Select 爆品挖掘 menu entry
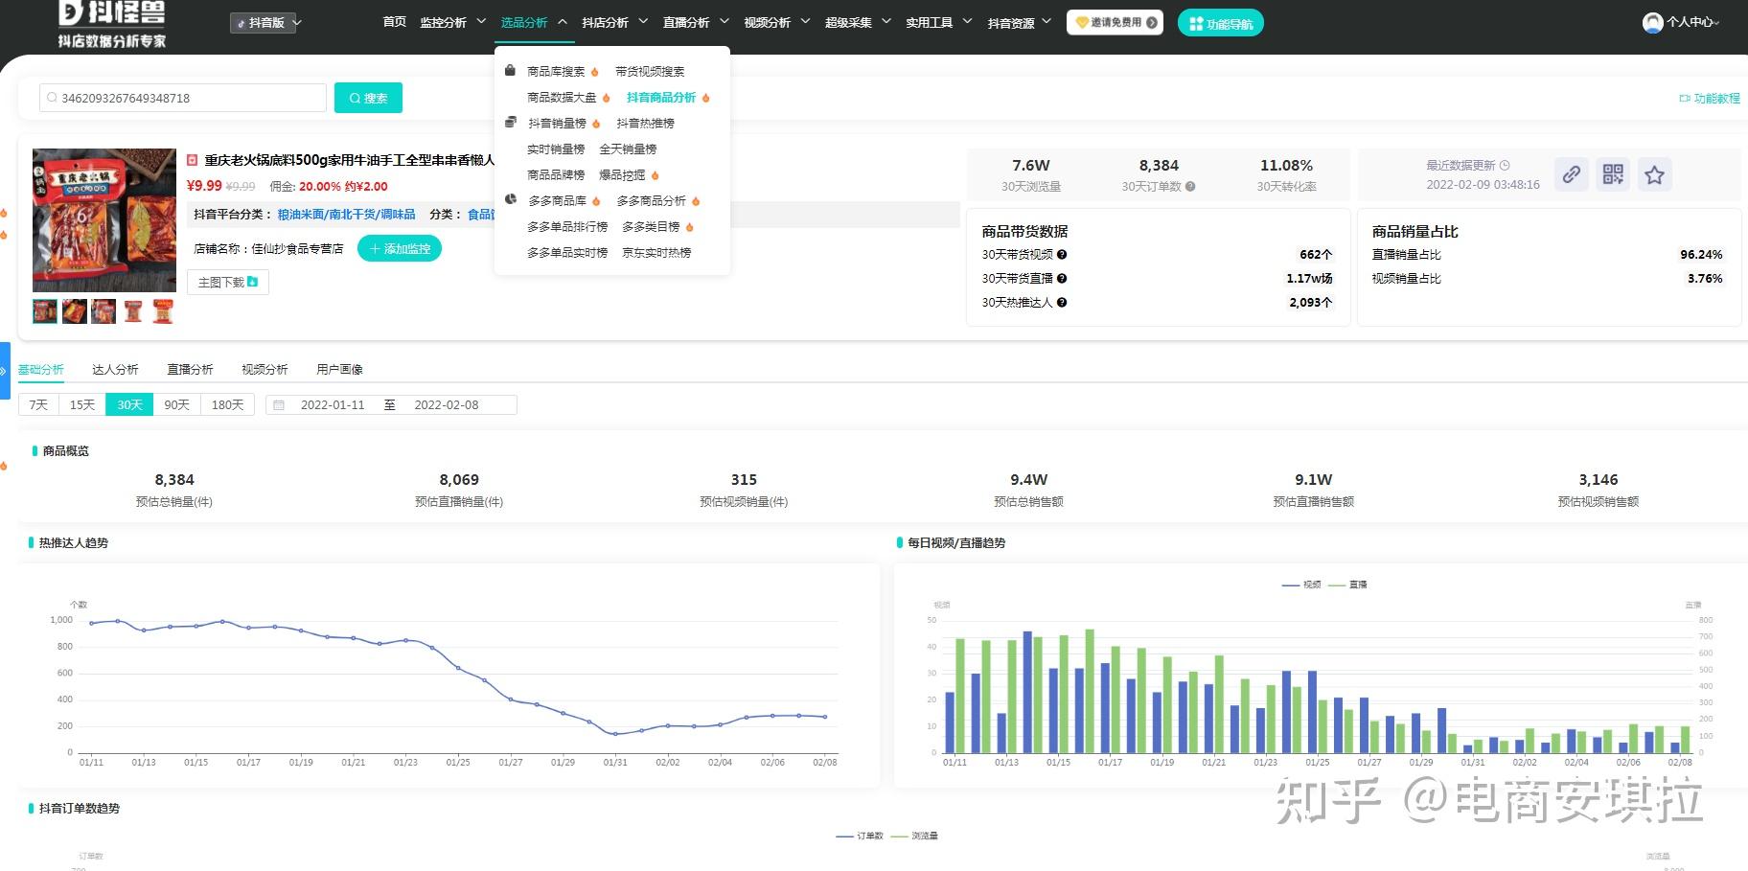Screen dimensions: 1748x871 pyautogui.click(x=622, y=175)
